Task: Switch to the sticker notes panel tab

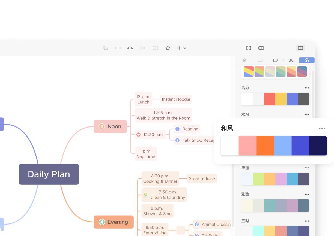Action: tap(276, 60)
